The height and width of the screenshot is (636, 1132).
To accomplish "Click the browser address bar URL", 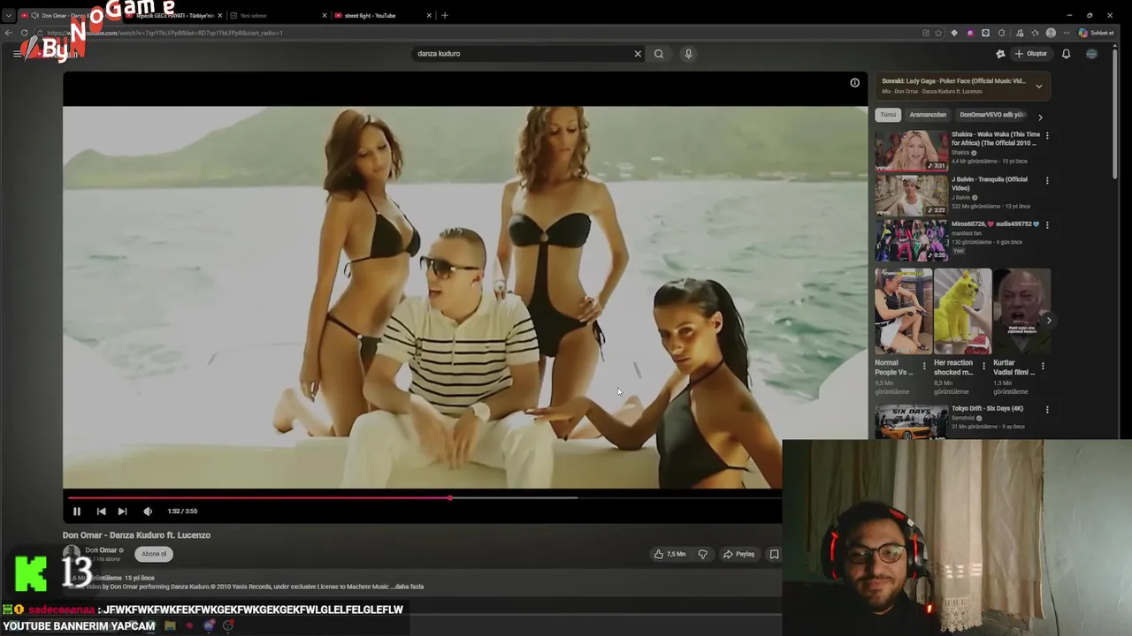I will [x=164, y=33].
